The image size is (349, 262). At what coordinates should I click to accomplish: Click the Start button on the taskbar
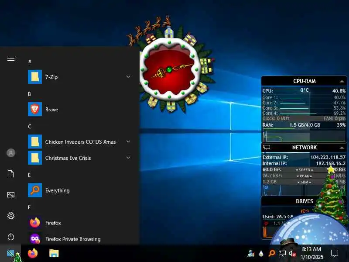[x=10, y=253]
